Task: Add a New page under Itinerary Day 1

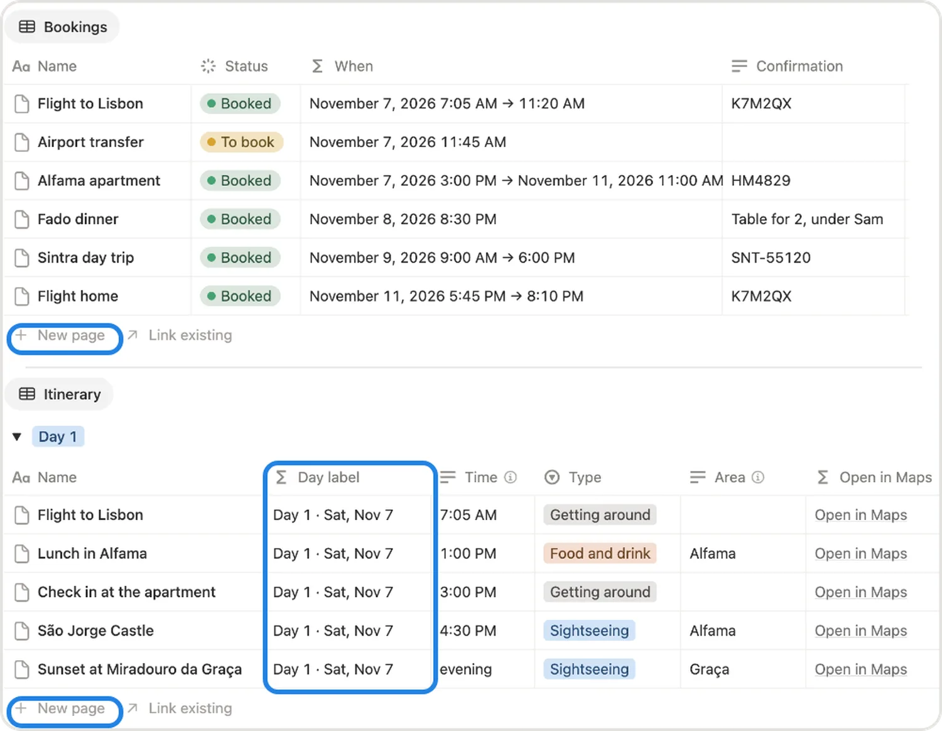Action: coord(60,708)
